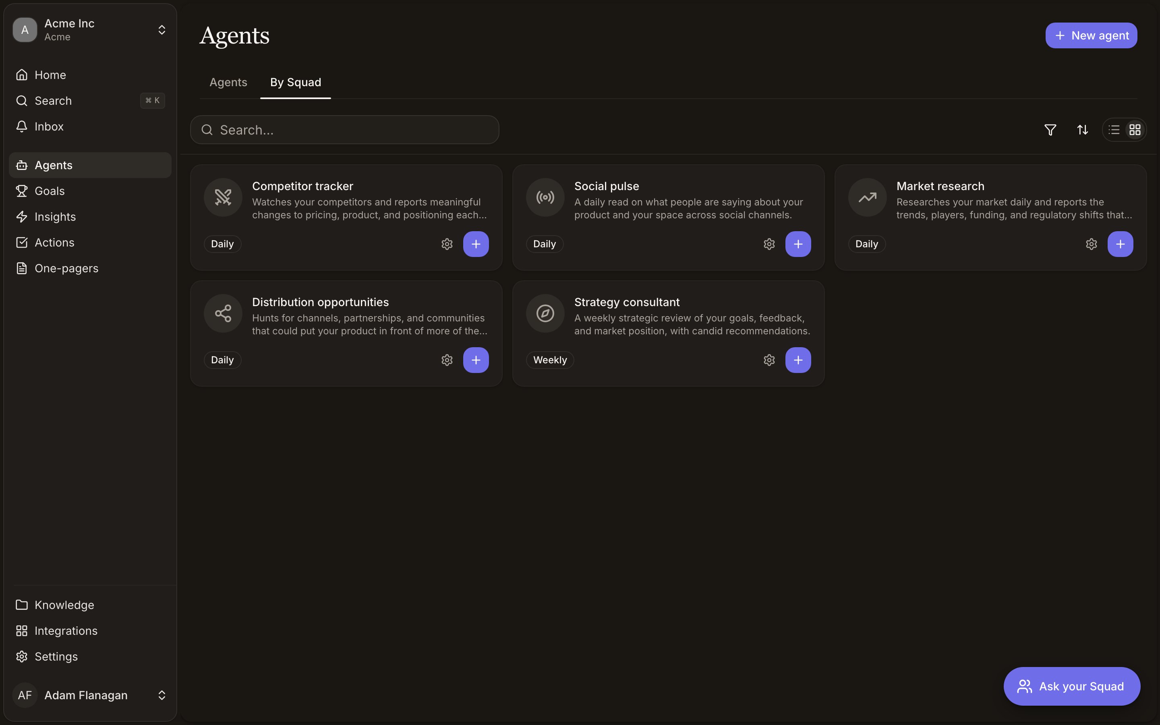Open Inbox in the sidebar
Viewport: 1160px width, 725px height.
90,126
